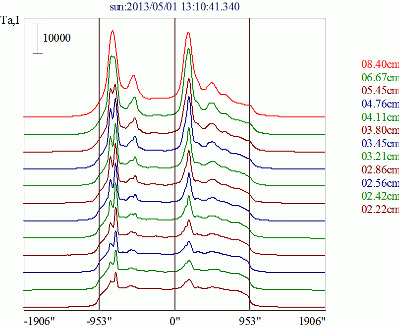Select the 05.45cm legend entry
The height and width of the screenshot is (327, 399).
[x=380, y=90]
